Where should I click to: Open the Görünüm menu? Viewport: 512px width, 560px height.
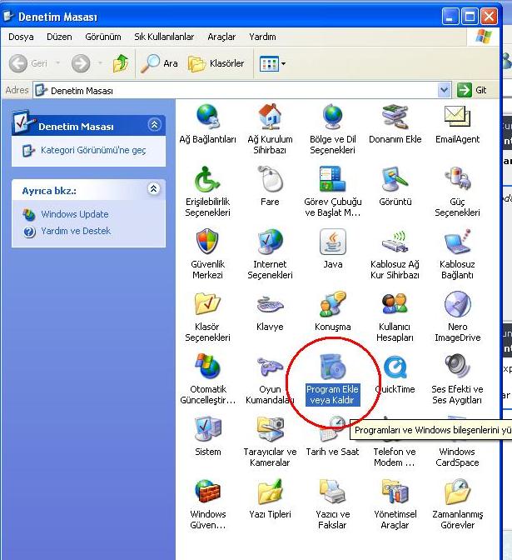click(102, 37)
